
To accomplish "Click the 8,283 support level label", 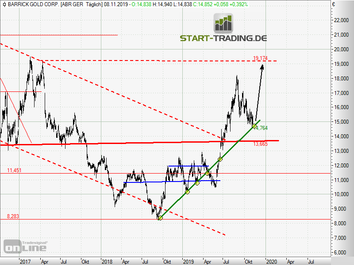I will click(x=13, y=216).
